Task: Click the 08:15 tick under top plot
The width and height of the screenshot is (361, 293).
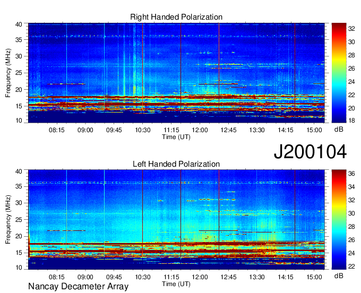Action: point(57,130)
